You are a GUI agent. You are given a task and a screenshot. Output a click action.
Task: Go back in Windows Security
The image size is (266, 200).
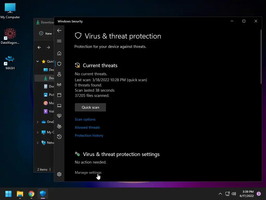click(x=59, y=30)
